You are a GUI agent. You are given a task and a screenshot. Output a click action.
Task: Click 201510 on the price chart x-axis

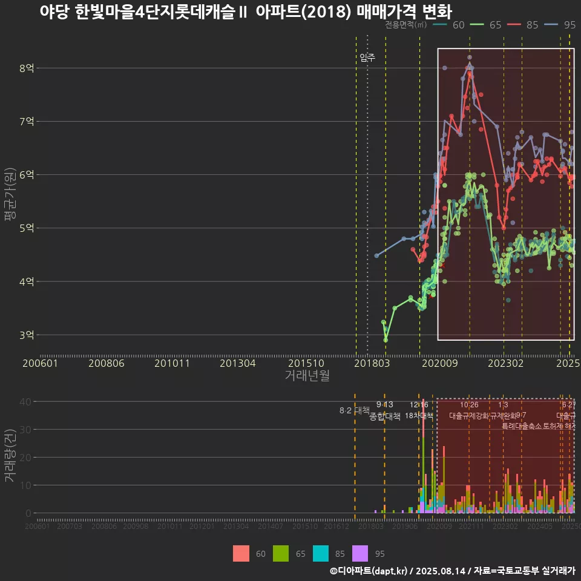[x=306, y=363]
